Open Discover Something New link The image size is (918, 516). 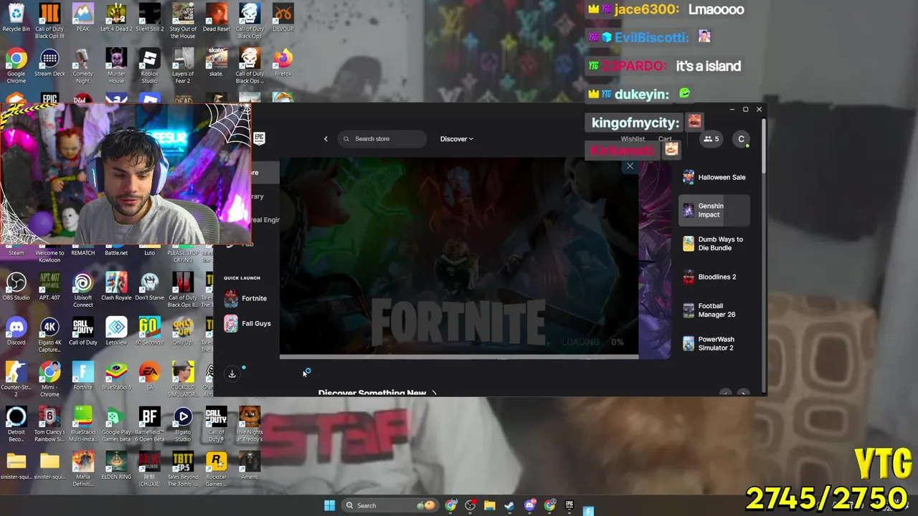[377, 393]
